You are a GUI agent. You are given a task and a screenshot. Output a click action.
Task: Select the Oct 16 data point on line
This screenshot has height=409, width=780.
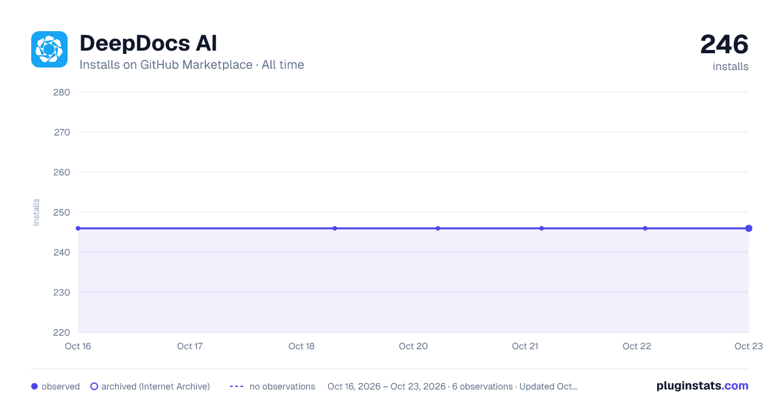pyautogui.click(x=78, y=229)
